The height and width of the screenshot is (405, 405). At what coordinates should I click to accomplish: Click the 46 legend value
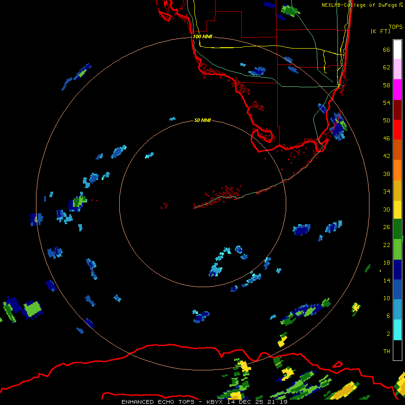click(x=387, y=138)
